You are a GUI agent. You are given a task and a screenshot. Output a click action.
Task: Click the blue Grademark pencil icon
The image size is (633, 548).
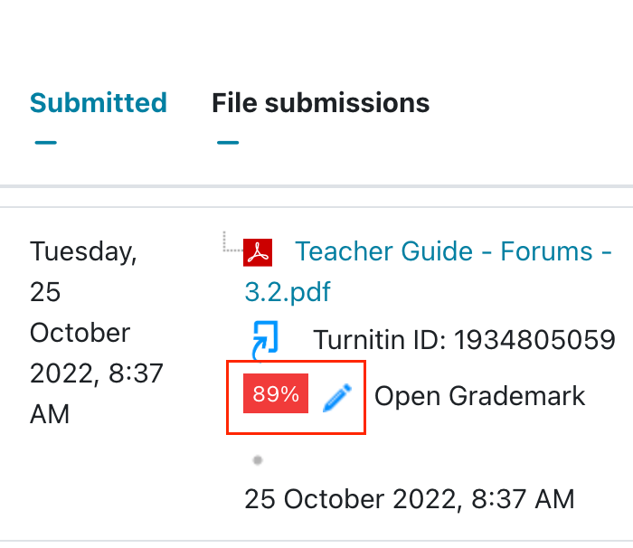(x=336, y=396)
